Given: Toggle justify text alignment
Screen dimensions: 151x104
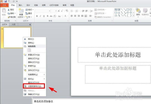Looking at the screenshot, I should (x=82, y=16).
